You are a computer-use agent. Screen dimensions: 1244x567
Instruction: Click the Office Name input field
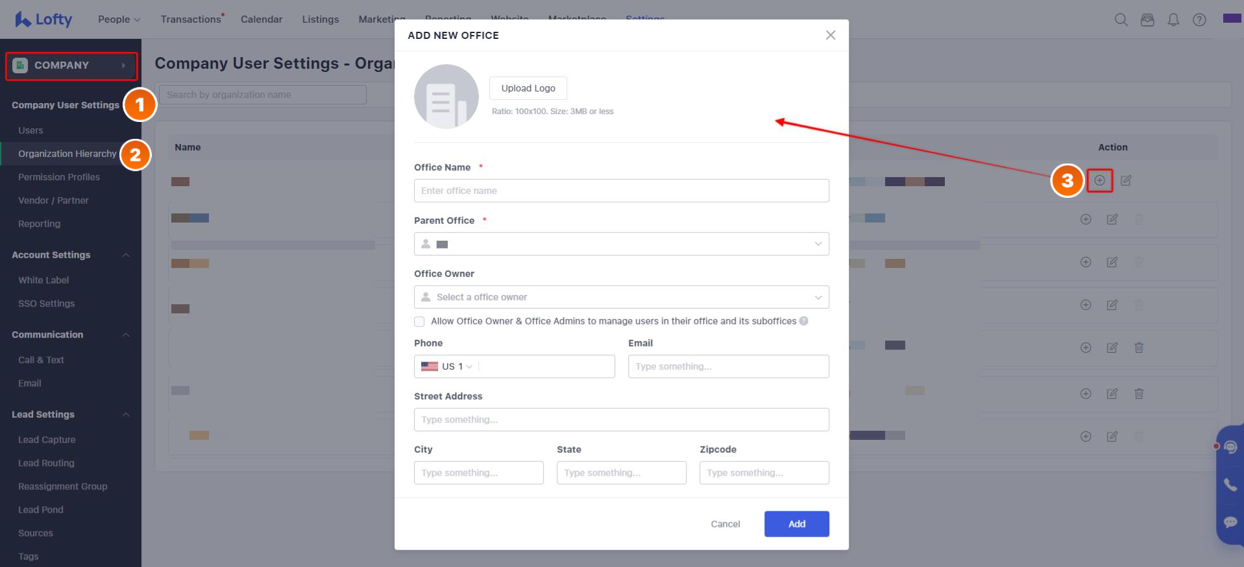tap(621, 191)
